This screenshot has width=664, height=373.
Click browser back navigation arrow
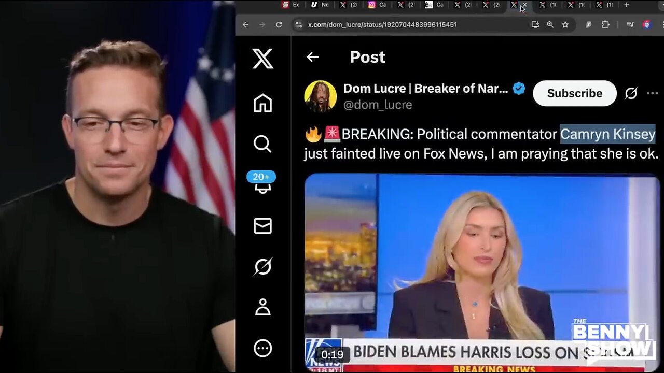point(245,24)
